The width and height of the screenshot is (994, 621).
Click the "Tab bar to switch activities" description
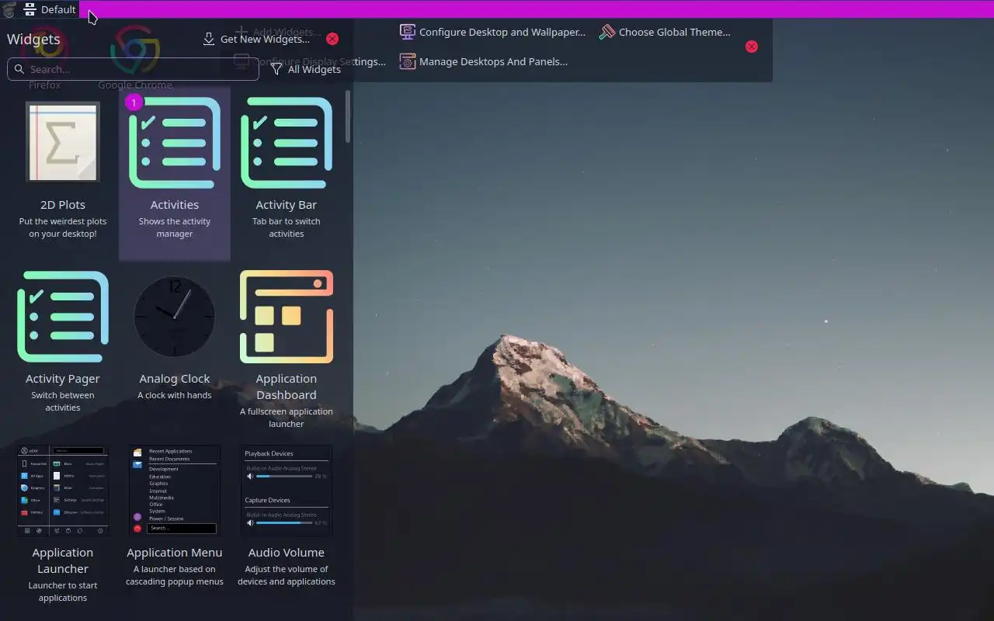(287, 227)
